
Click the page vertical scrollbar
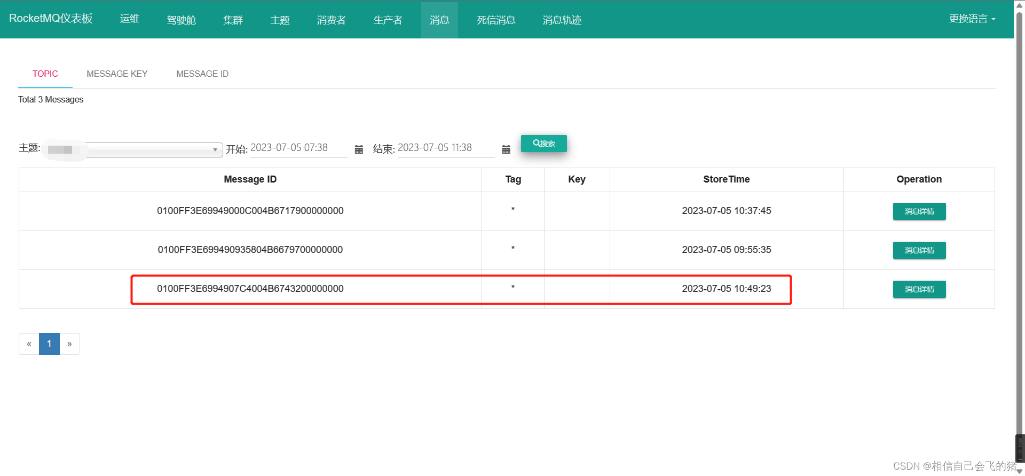pos(1019,237)
